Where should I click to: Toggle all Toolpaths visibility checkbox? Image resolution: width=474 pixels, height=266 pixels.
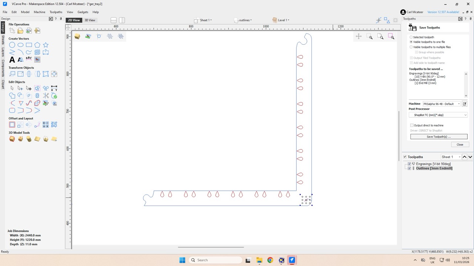tap(405, 157)
